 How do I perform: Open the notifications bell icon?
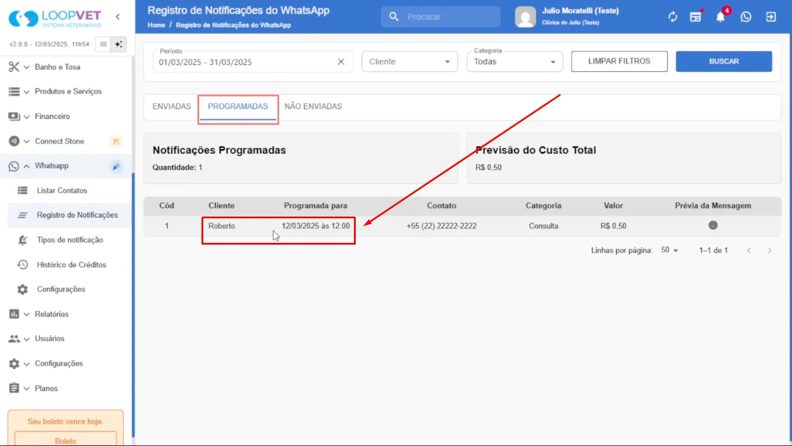(721, 17)
